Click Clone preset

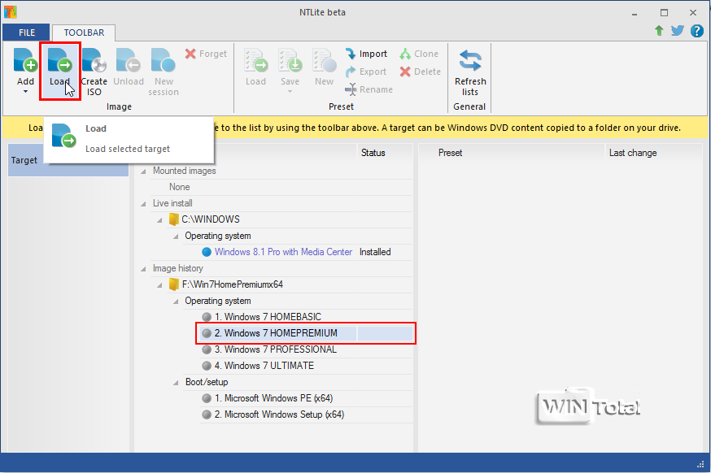point(419,54)
